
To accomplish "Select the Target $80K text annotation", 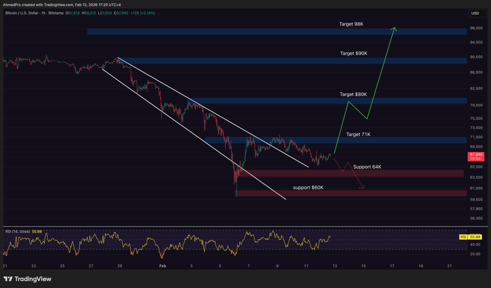I will [353, 94].
